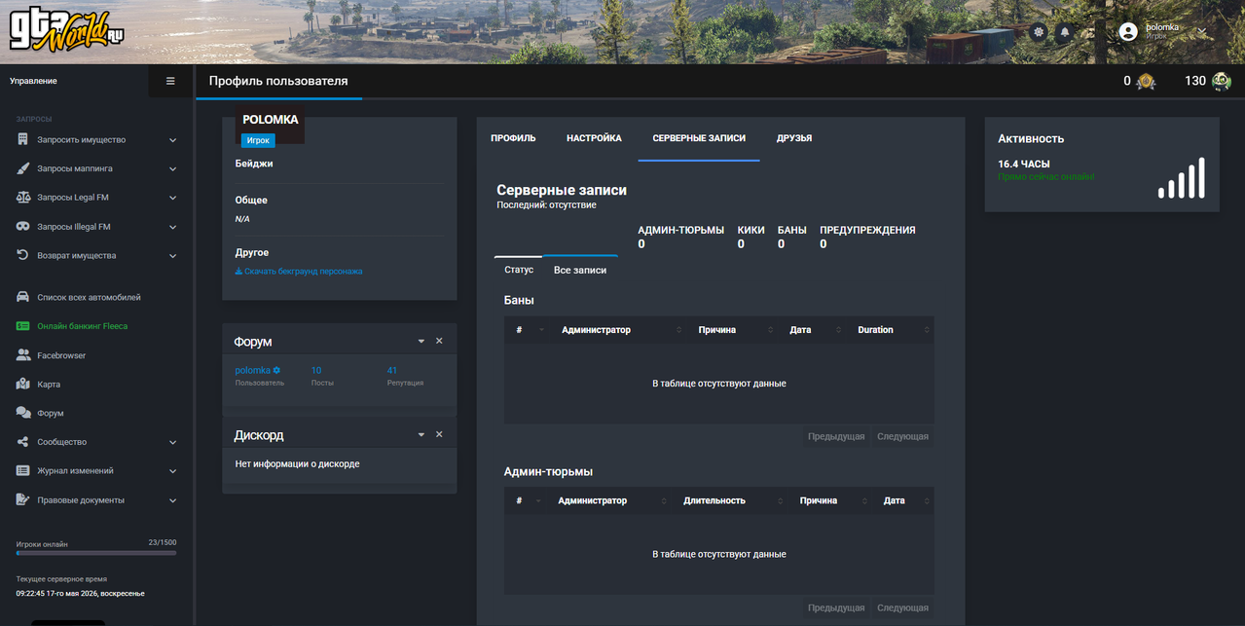
Task: Open the notifications bell
Action: tap(1065, 32)
